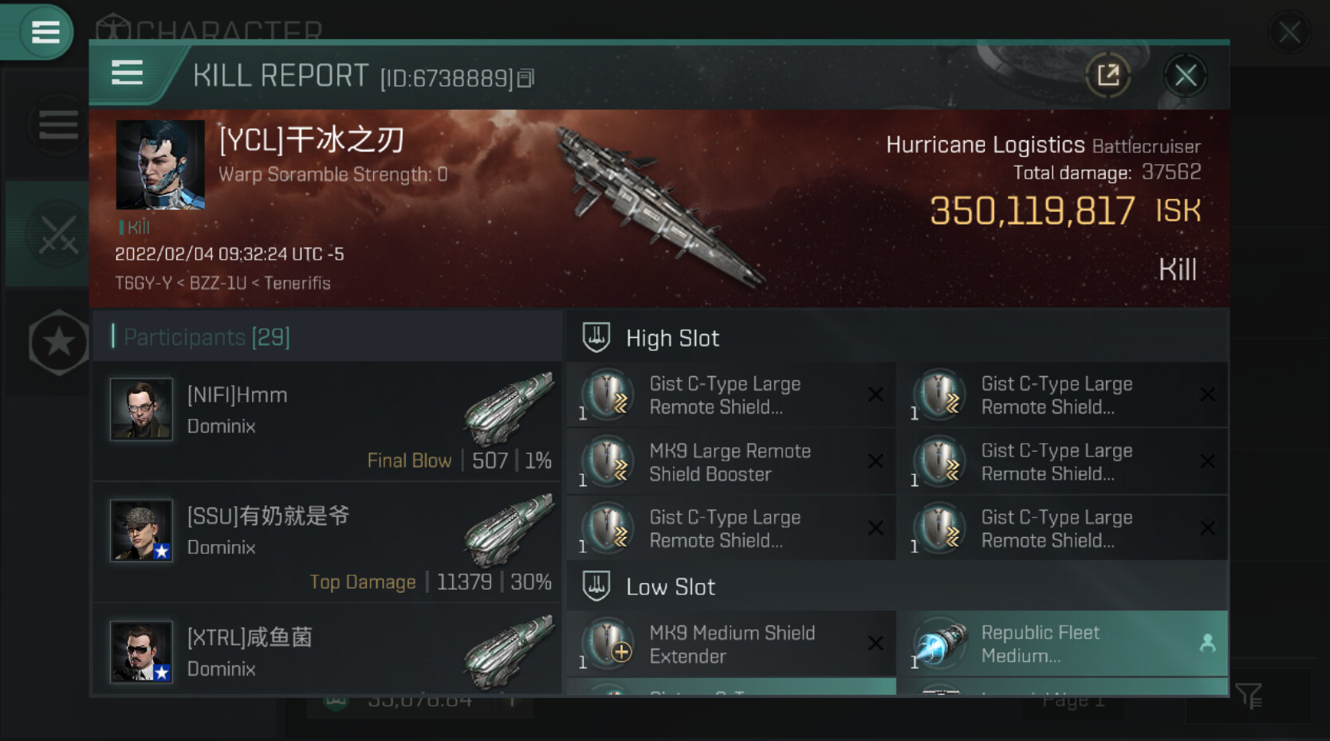Open participant [NIFI]Hmm's entry

tap(327, 421)
